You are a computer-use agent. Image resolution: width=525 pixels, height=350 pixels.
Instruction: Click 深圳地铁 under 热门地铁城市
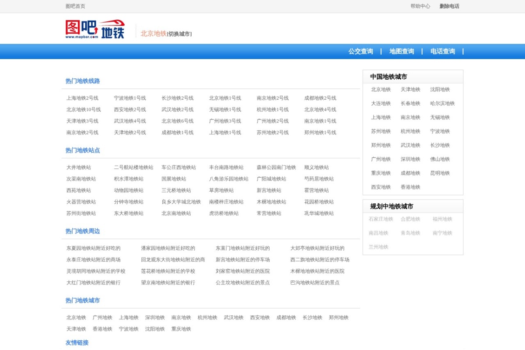[155, 317]
